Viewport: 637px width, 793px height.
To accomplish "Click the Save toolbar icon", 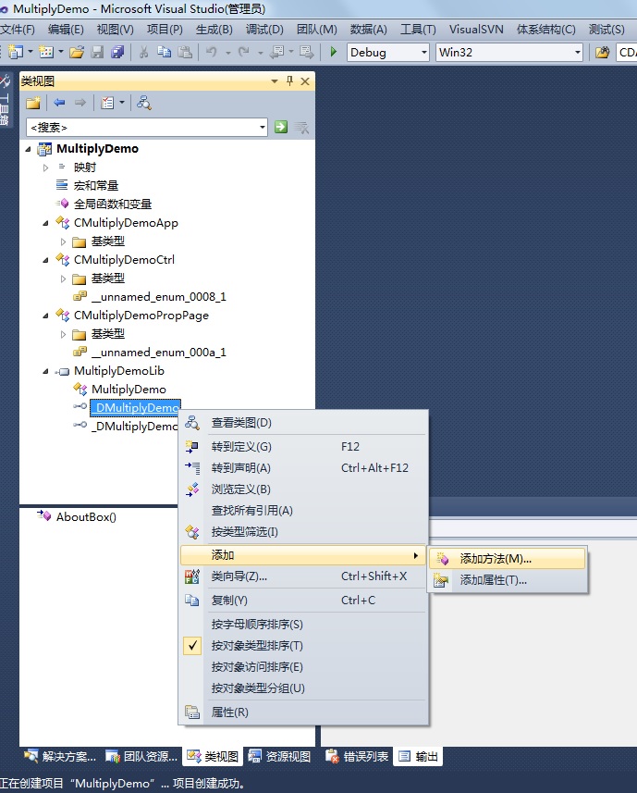I will (97, 52).
